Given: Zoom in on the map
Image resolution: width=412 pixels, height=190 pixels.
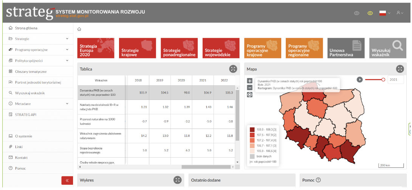Looking at the screenshot, I should click(249, 81).
